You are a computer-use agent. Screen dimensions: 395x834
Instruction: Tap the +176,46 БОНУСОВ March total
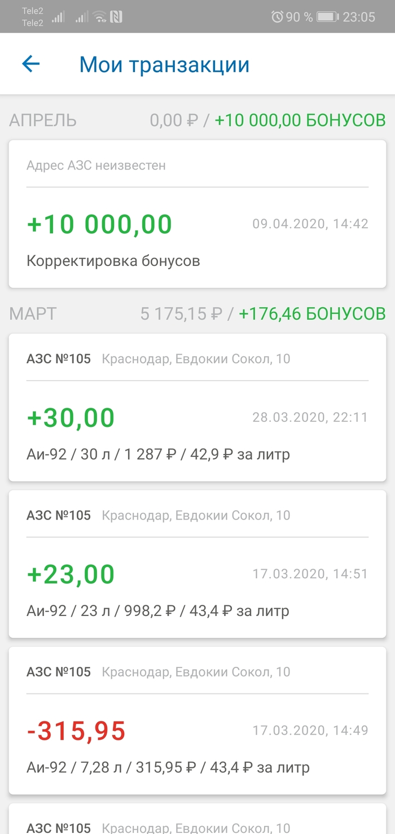312,313
